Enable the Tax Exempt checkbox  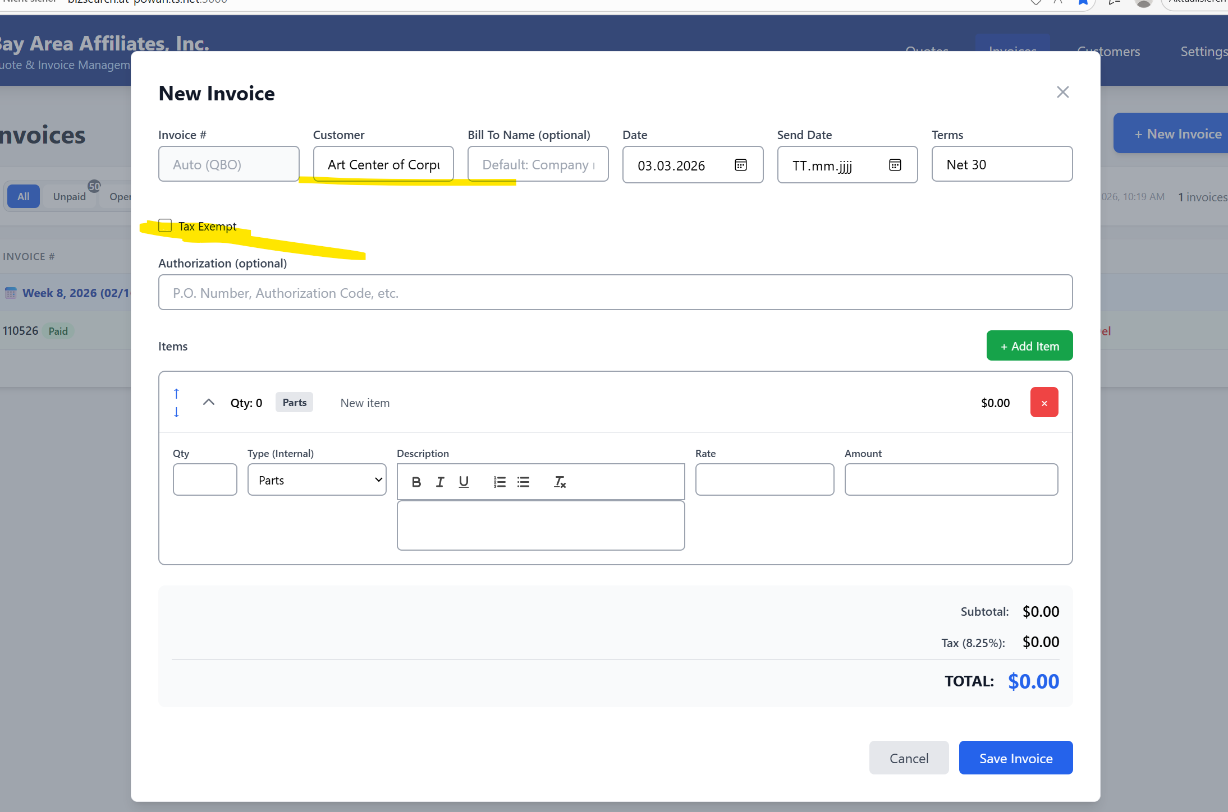click(x=165, y=225)
